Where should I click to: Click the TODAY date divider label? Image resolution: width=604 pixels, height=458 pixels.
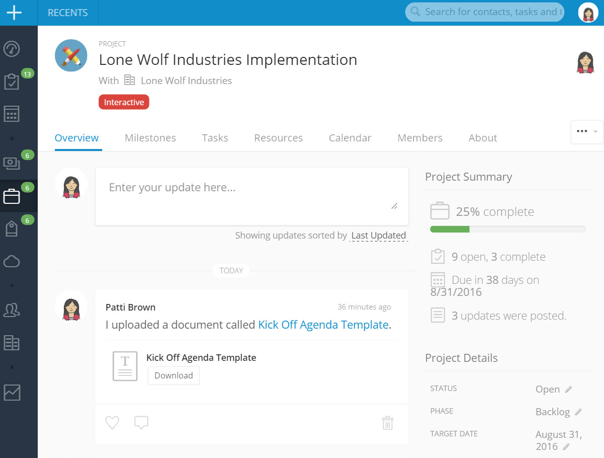[x=231, y=271]
